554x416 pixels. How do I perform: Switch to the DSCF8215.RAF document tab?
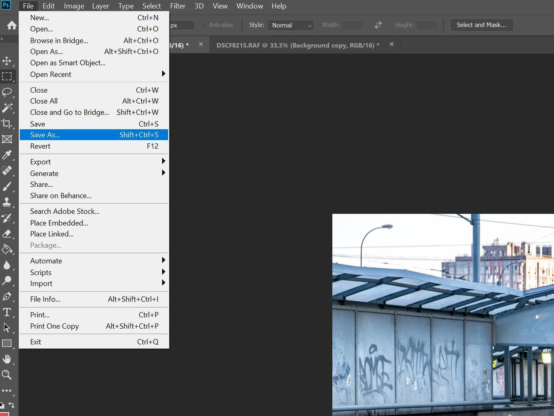coord(297,45)
